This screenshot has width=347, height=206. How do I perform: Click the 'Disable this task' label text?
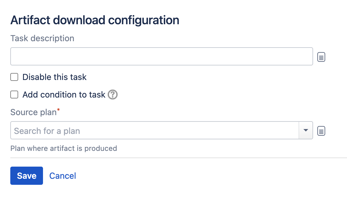coord(55,77)
